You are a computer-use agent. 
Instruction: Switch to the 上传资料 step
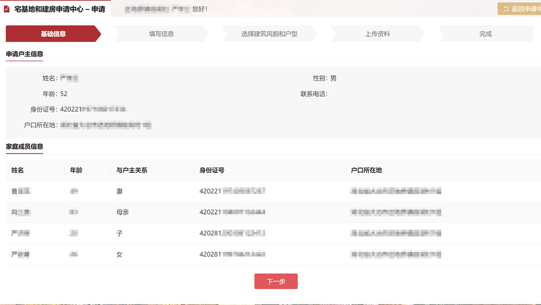[377, 34]
